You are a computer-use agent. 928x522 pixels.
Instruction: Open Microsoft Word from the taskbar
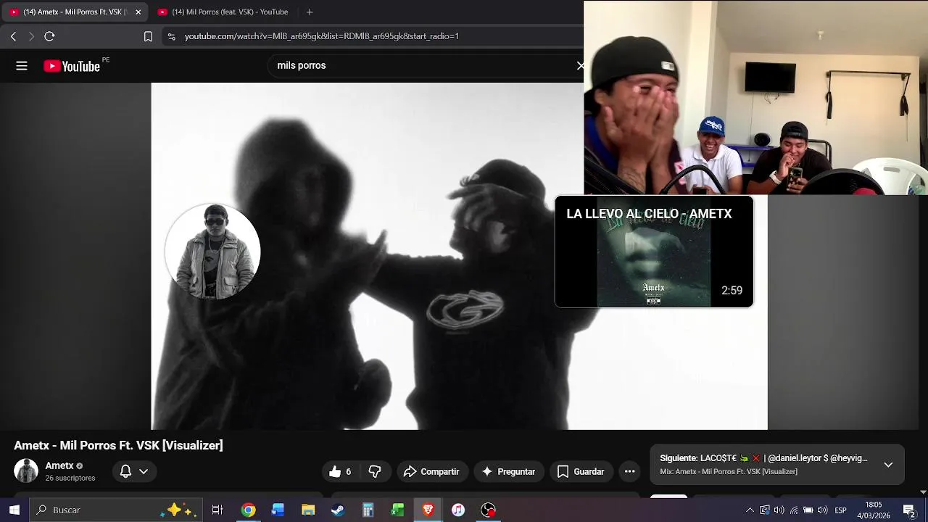tap(278, 510)
